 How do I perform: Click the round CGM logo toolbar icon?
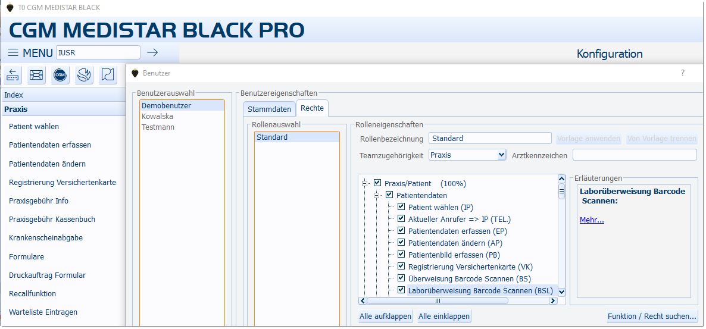[x=60, y=75]
